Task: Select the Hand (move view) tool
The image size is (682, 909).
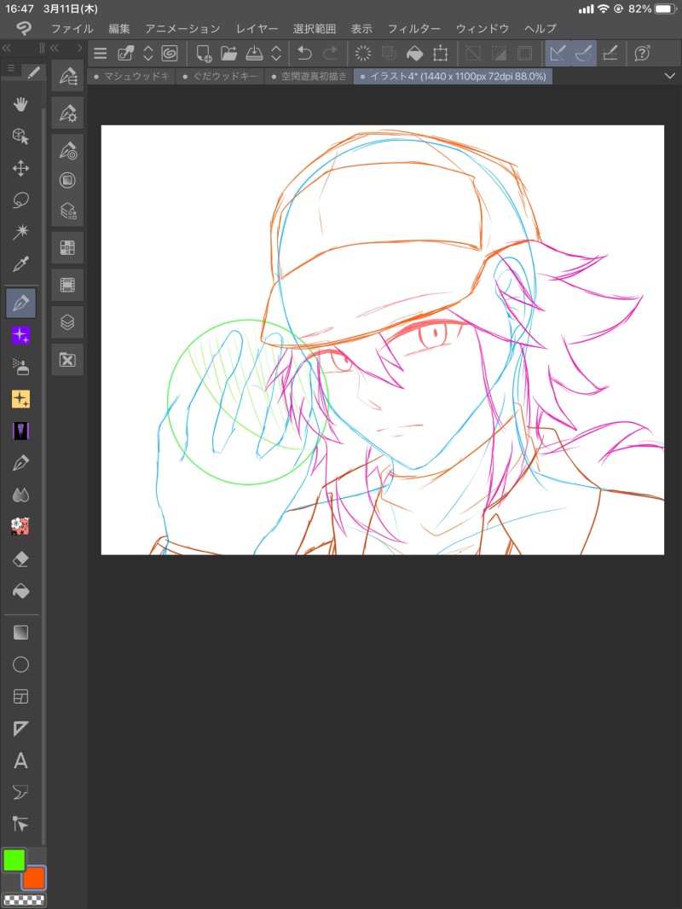Action: click(x=20, y=104)
